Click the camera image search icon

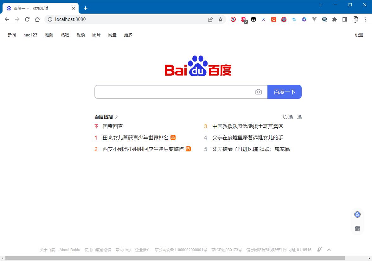[x=259, y=92]
